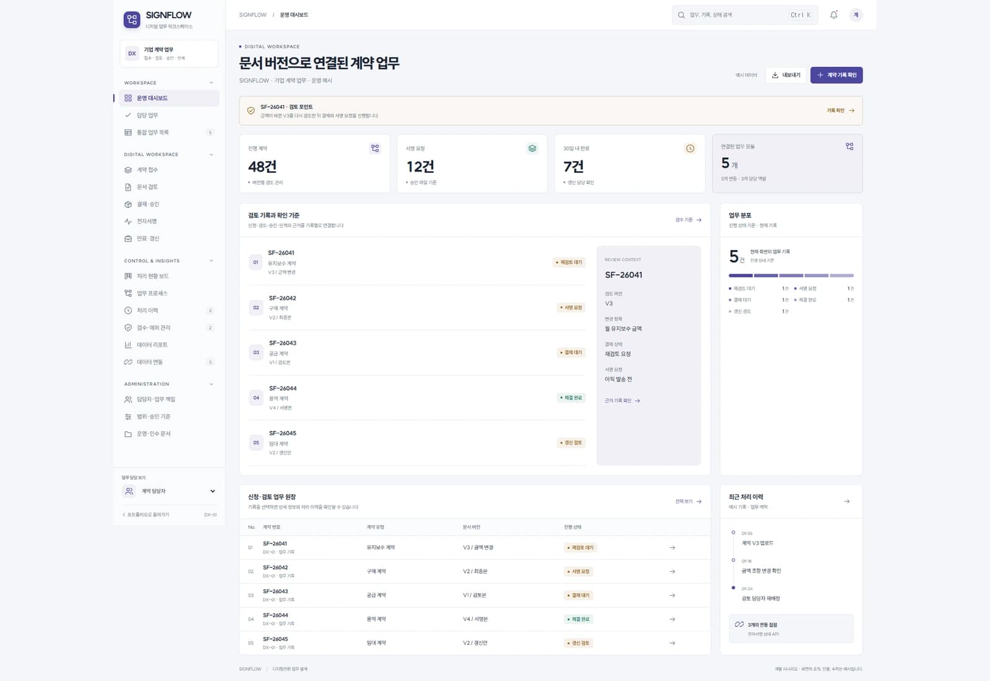Open the 계약 담당자 role dropdown
The image size is (990, 681).
pyautogui.click(x=169, y=492)
